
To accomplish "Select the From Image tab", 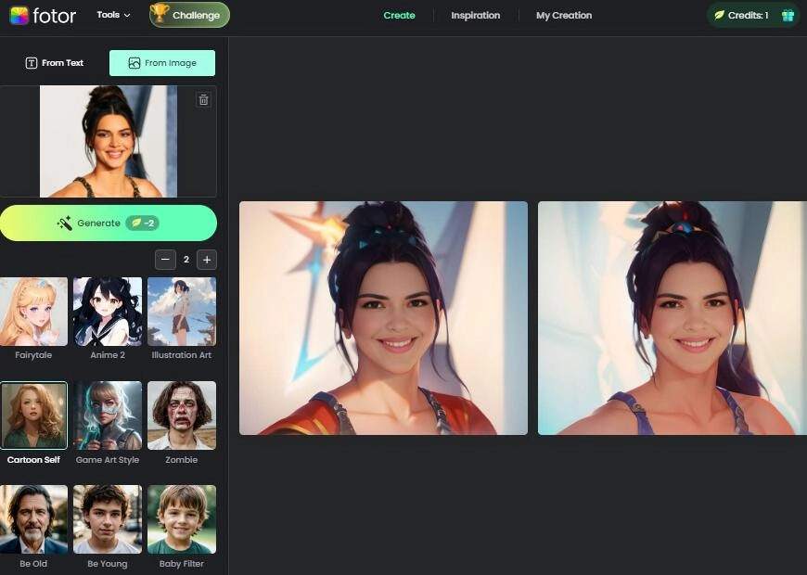I will click(162, 63).
